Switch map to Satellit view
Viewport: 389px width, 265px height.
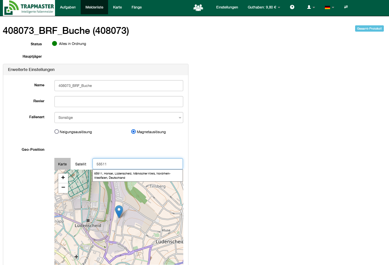coord(81,164)
